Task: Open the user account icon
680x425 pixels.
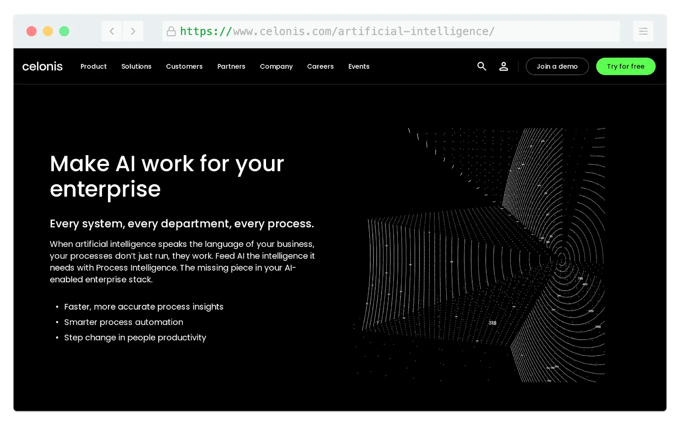Action: pos(504,66)
